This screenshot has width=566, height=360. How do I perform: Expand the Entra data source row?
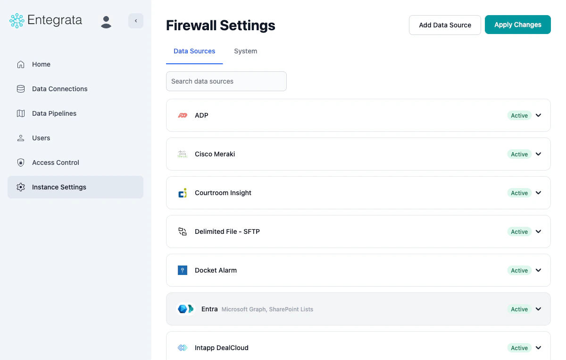pos(538,309)
